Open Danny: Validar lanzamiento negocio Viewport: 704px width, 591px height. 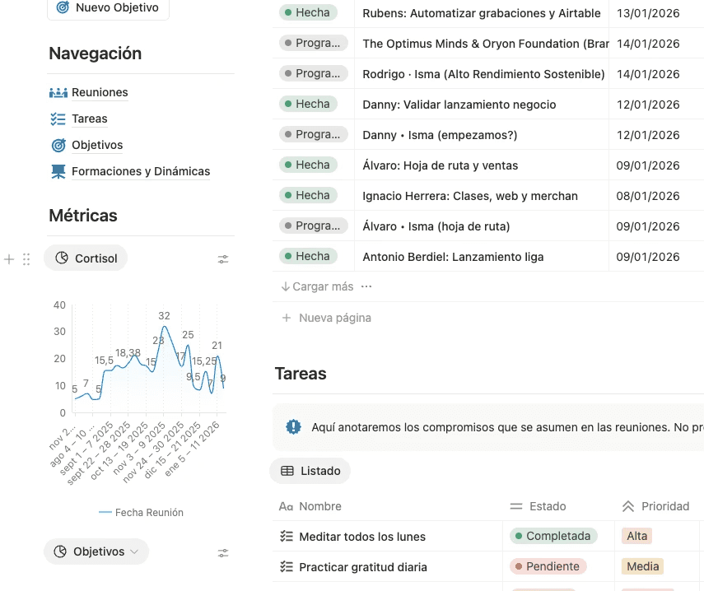click(459, 105)
